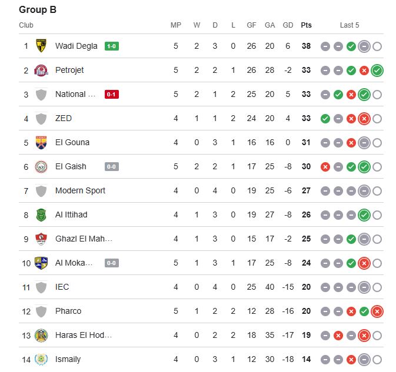Click Al Mokawloon team badge
This screenshot has width=396, height=372.
pyautogui.click(x=41, y=263)
